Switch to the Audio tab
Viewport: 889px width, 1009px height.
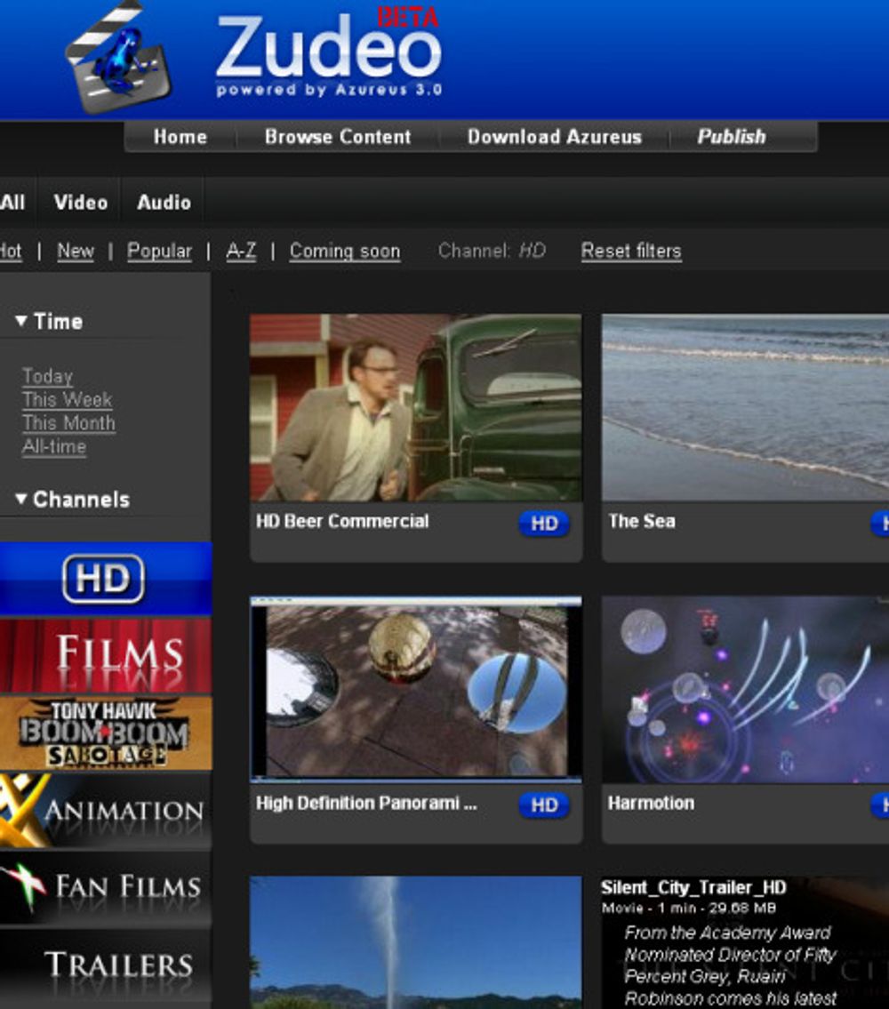coord(164,202)
